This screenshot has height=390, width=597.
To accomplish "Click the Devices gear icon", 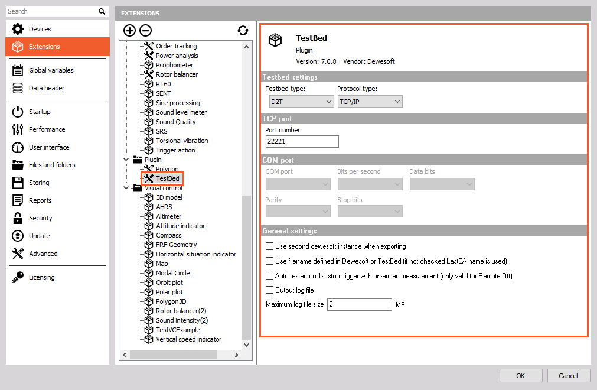I will coord(18,29).
